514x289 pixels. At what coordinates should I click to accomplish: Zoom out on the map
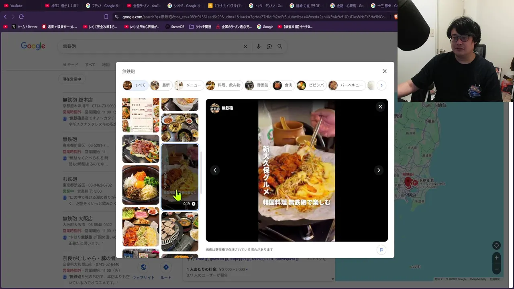click(x=496, y=269)
